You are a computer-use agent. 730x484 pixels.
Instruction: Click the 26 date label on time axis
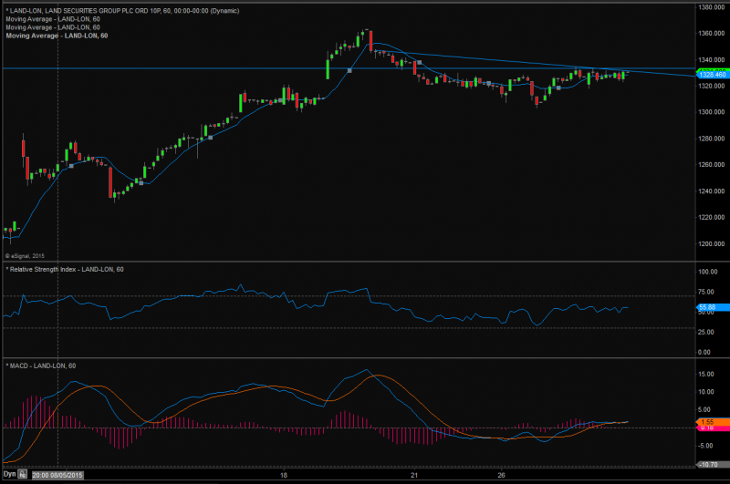click(x=502, y=475)
